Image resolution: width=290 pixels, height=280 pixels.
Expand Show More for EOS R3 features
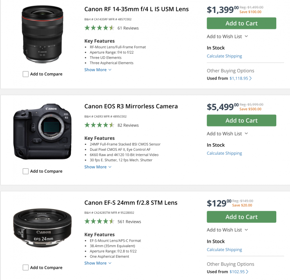98,167
